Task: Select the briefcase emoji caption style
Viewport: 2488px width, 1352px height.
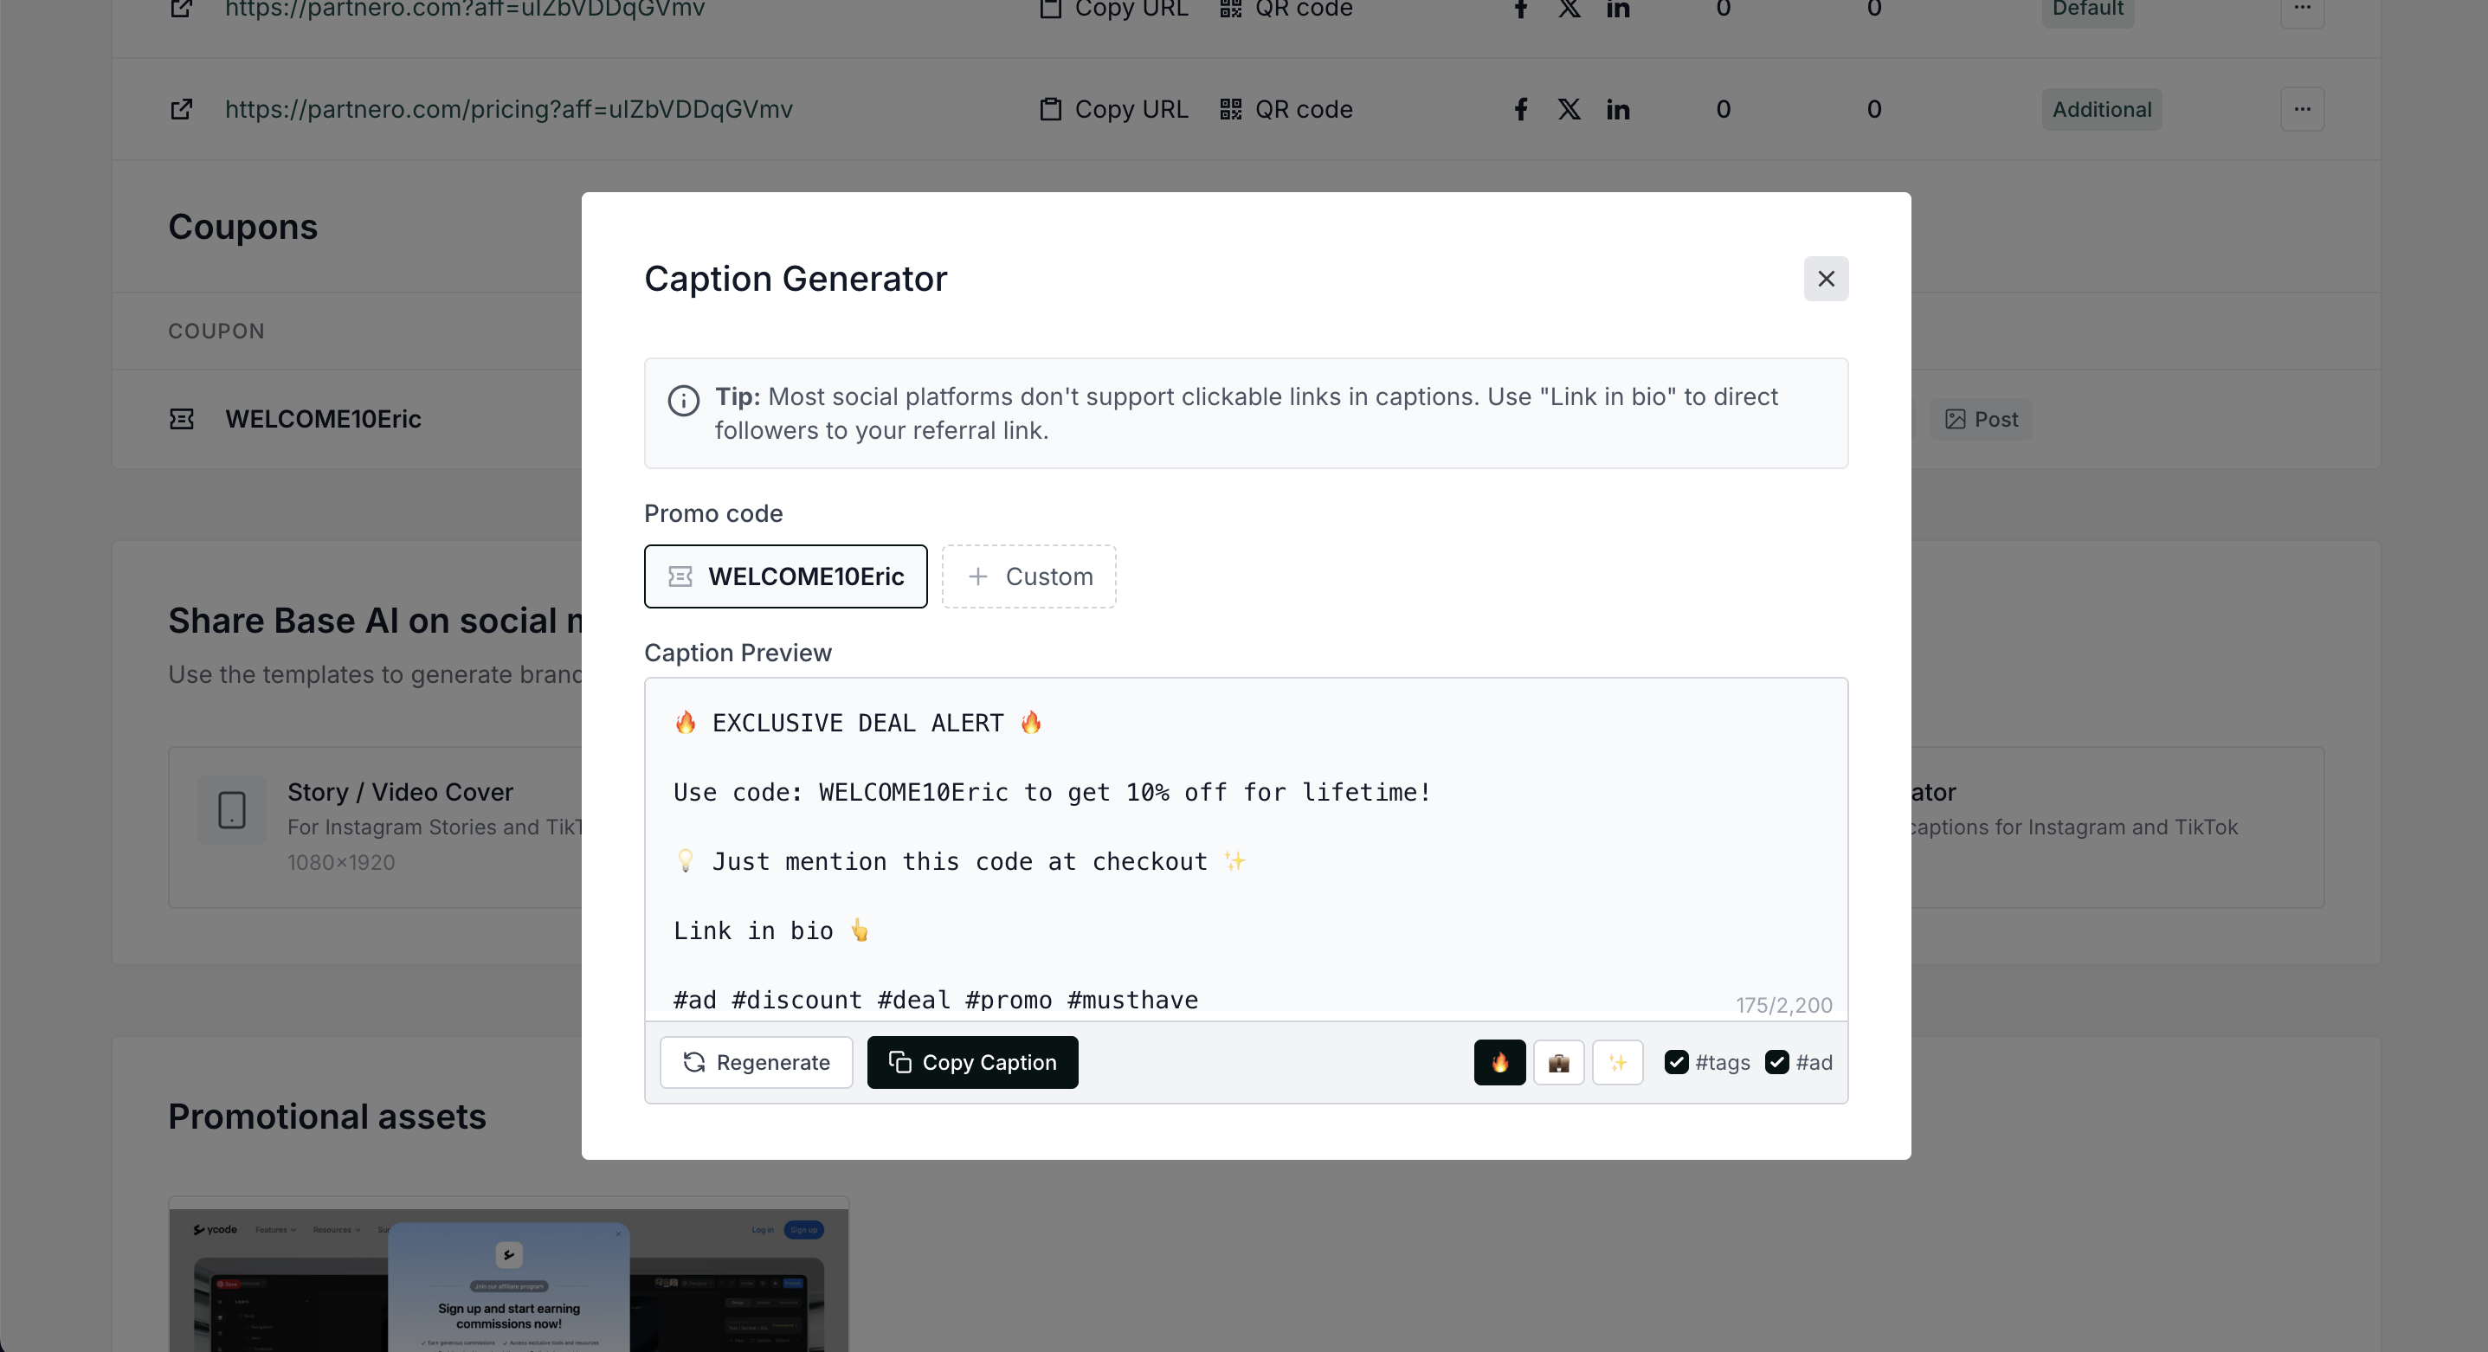Action: 1558,1062
